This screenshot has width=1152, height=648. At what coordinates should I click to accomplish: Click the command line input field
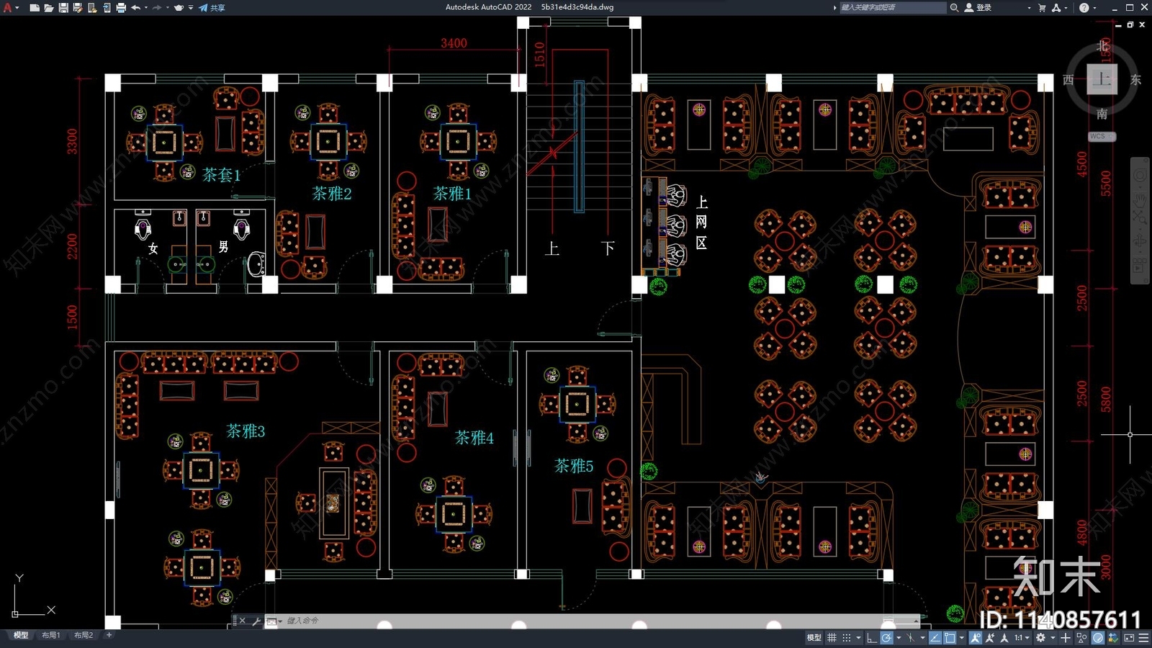[598, 621]
